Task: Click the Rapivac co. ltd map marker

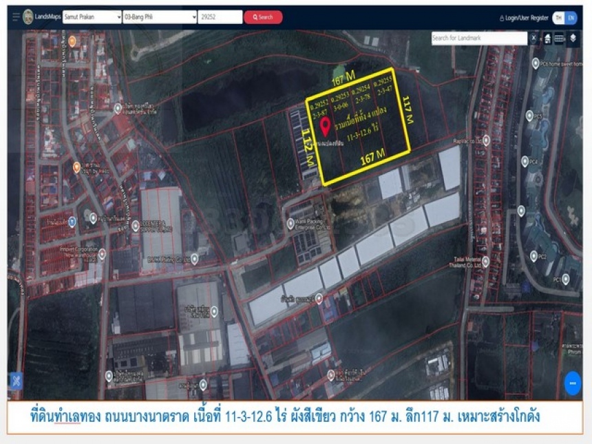Action: point(486,140)
